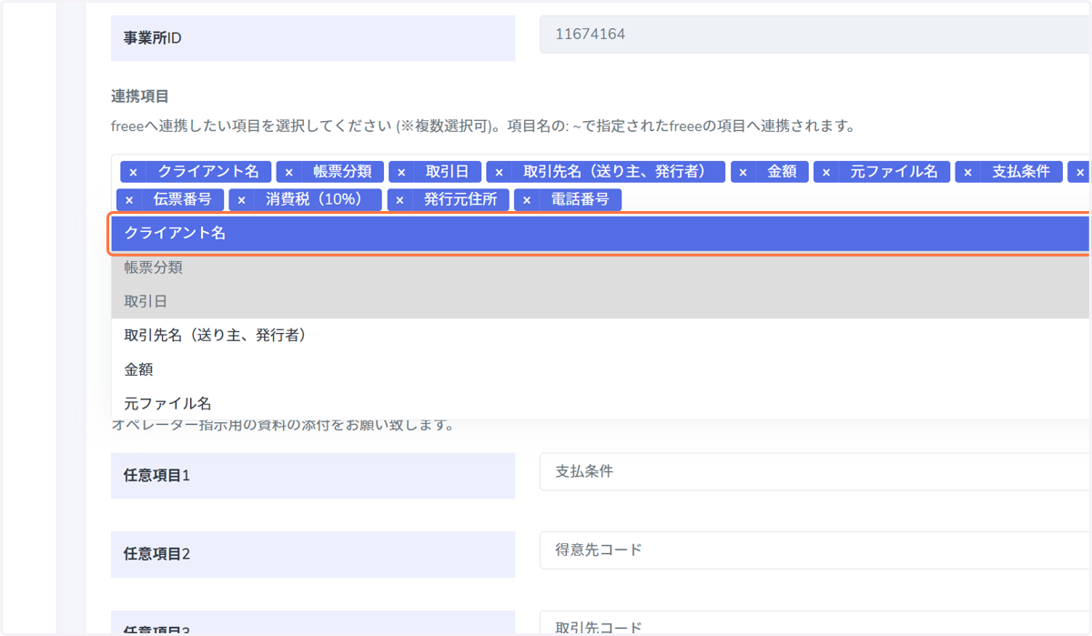Choose 元ファイル名 from the dropdown list
1092x636 pixels.
(x=601, y=403)
